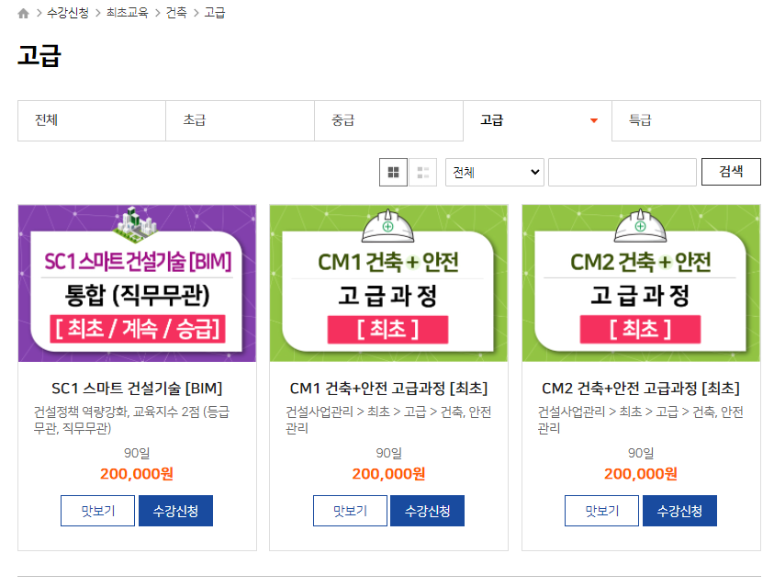774x587 pixels.
Task: Expand the 고급 tab orange arrow
Action: click(594, 120)
